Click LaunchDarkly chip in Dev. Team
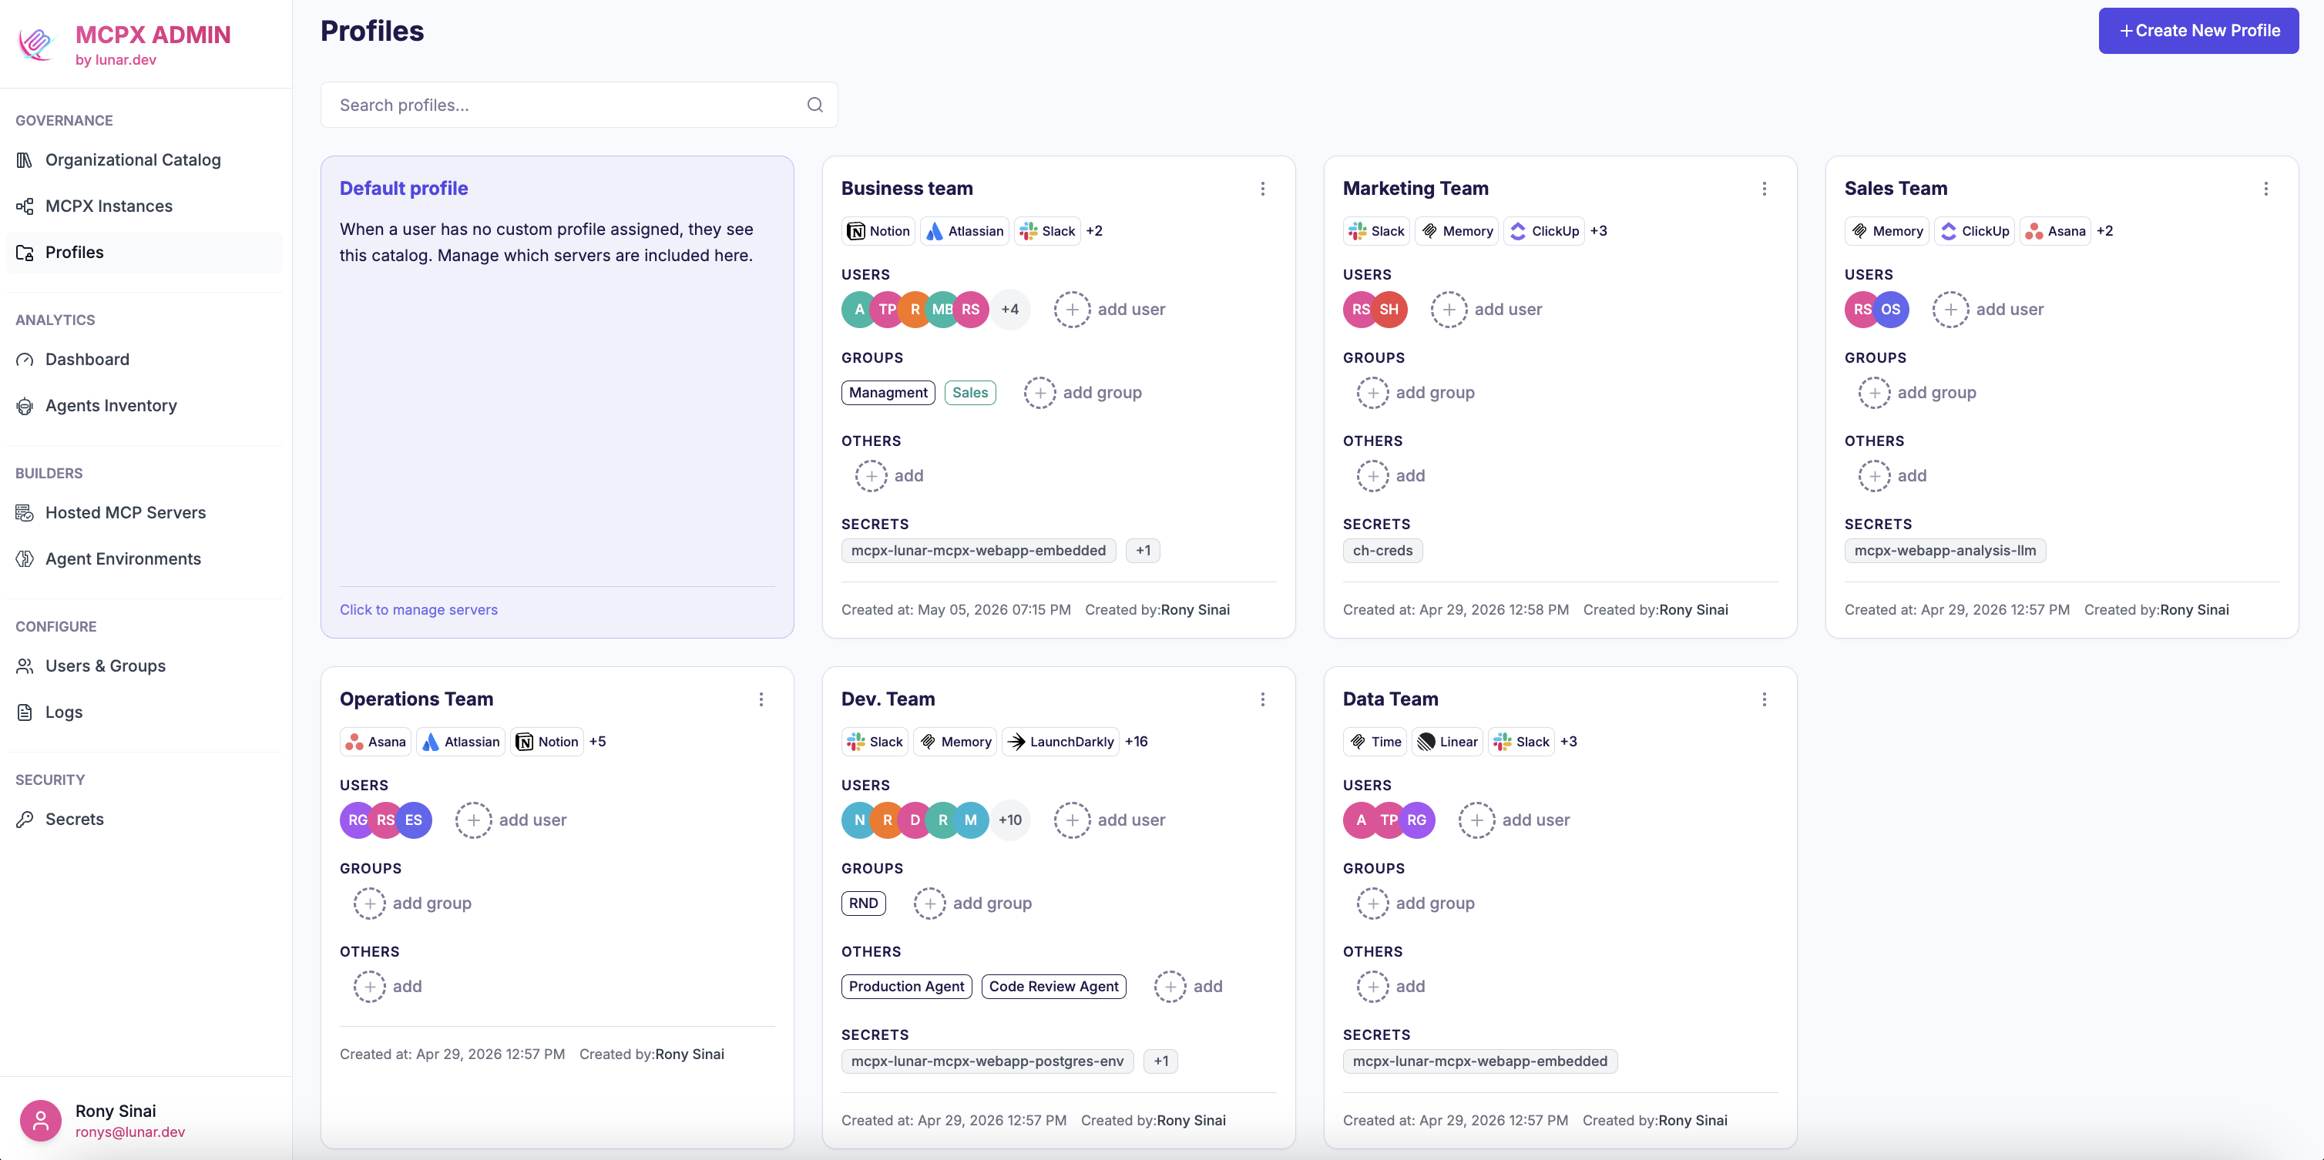Screen dimensions: 2324x1160 coord(1060,742)
